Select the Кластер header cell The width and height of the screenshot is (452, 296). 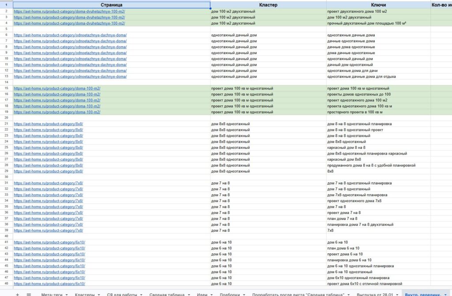pos(268,5)
